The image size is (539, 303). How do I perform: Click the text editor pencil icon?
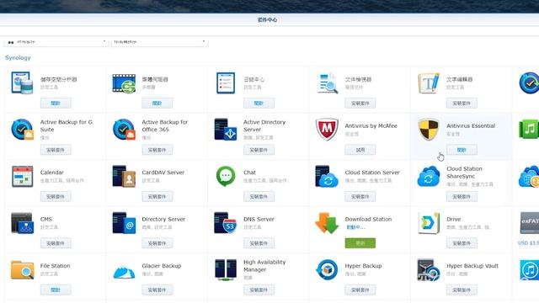tap(429, 82)
